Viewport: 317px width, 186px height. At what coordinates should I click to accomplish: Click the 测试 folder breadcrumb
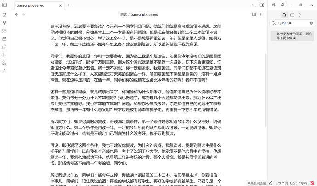click(x=124, y=15)
